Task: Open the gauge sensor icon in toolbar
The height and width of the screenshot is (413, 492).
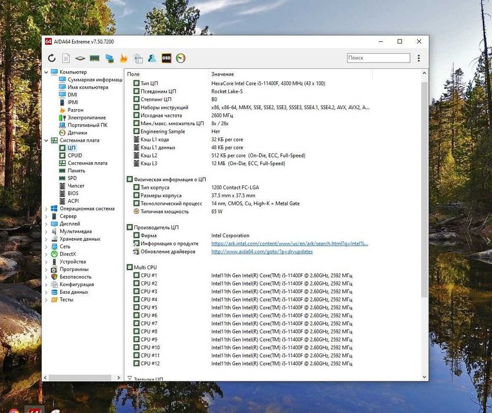Action: point(181,58)
